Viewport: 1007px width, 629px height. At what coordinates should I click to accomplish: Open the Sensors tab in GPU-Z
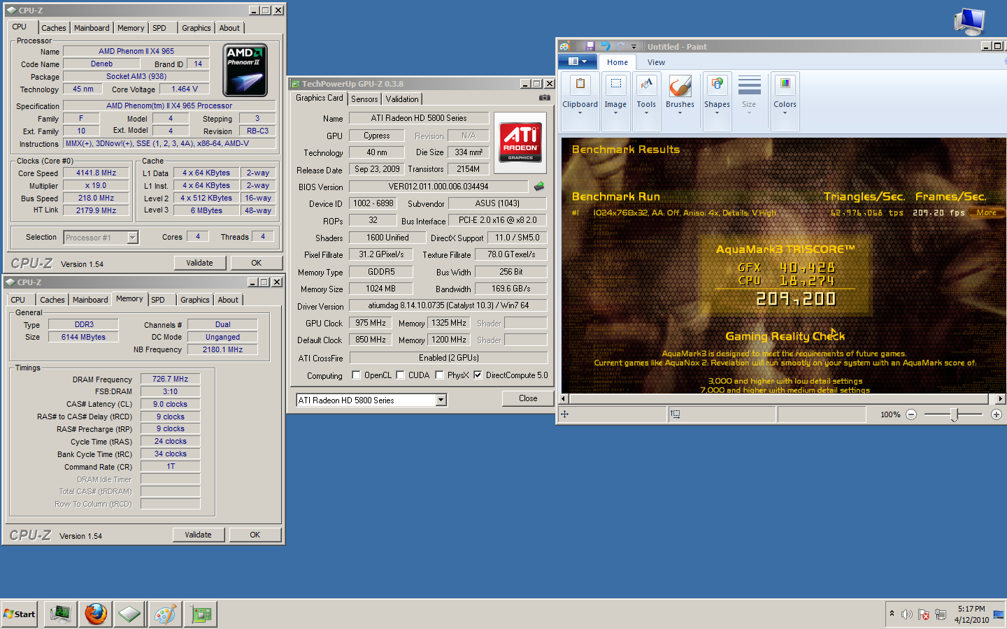click(364, 99)
